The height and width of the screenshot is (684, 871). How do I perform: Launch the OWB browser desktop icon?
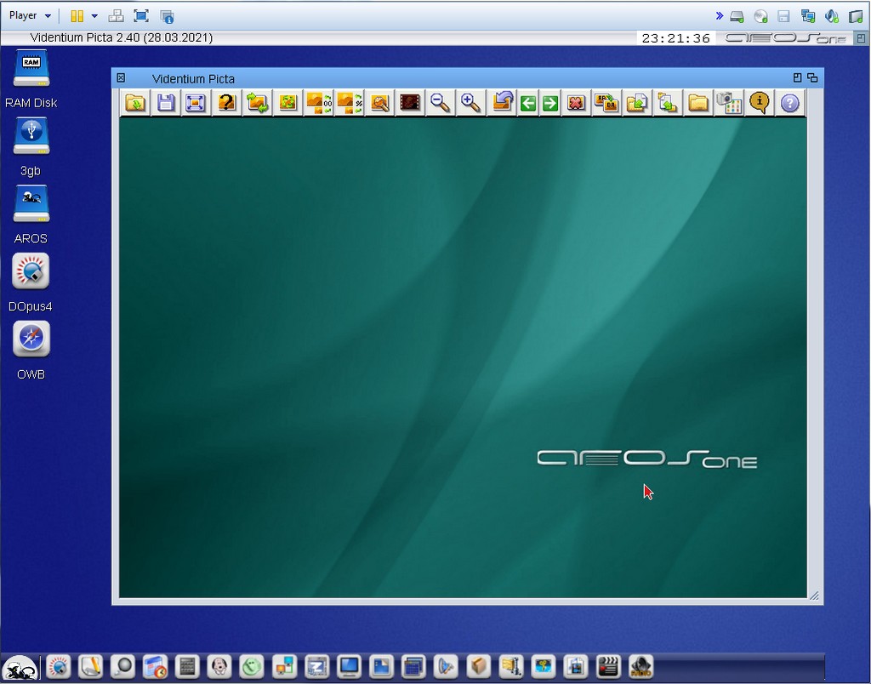click(x=31, y=339)
